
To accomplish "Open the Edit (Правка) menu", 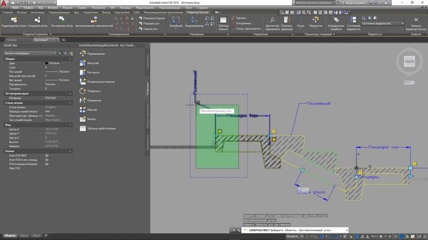I will [x=28, y=8].
